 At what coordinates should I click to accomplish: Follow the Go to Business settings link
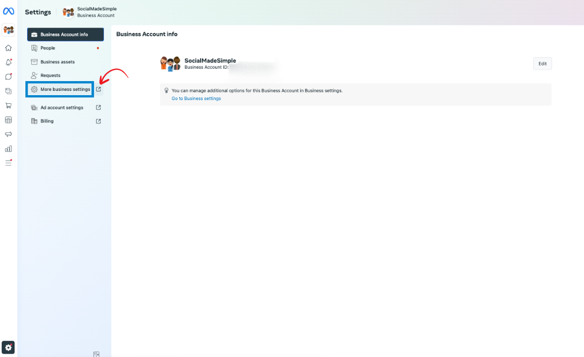[x=196, y=98]
